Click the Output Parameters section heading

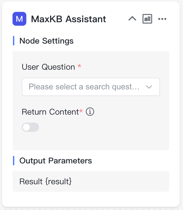tap(56, 161)
